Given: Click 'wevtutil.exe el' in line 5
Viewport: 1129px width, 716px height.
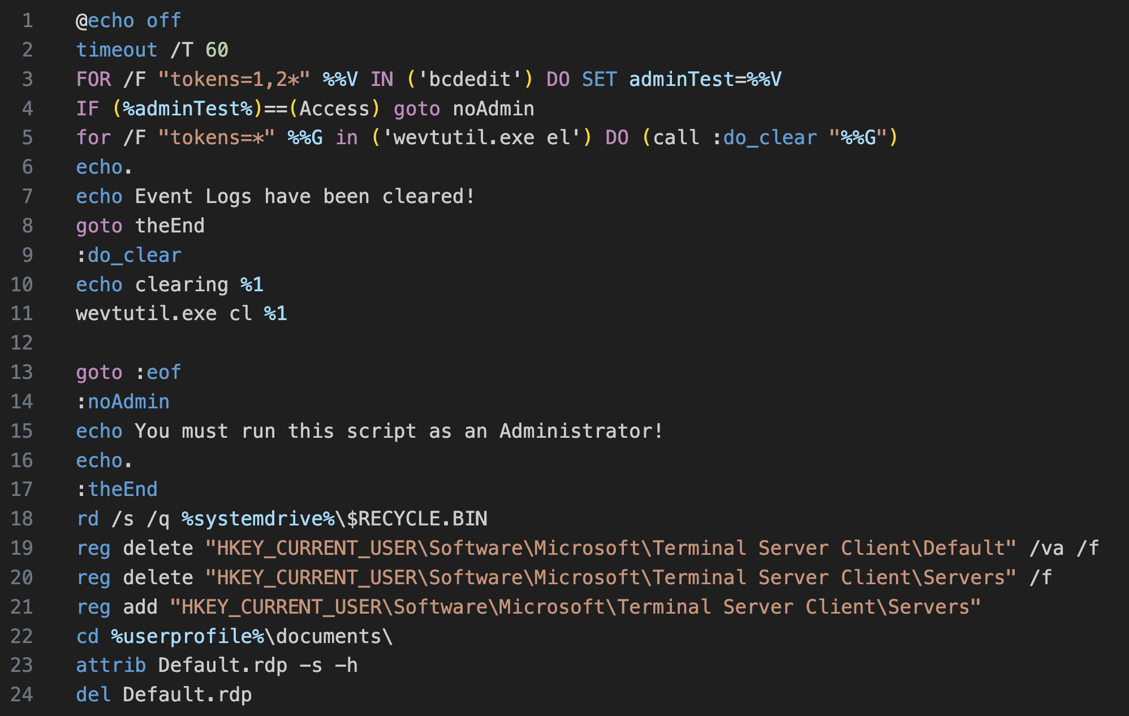Looking at the screenshot, I should point(481,138).
